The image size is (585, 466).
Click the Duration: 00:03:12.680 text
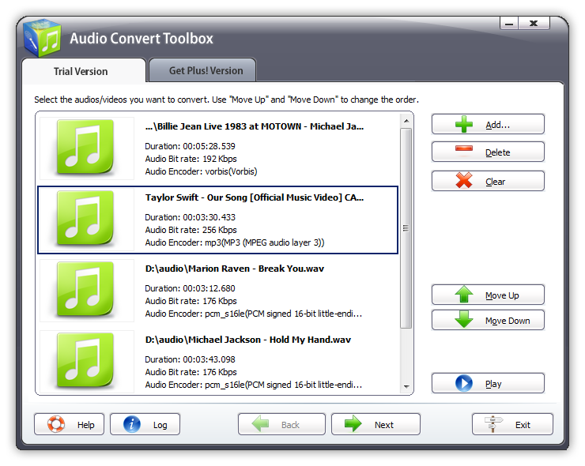pos(190,288)
